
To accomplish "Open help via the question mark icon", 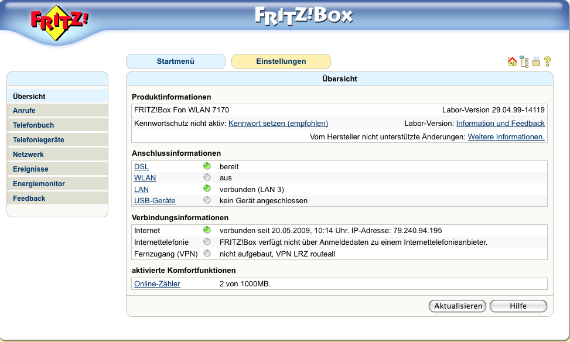I will [547, 61].
